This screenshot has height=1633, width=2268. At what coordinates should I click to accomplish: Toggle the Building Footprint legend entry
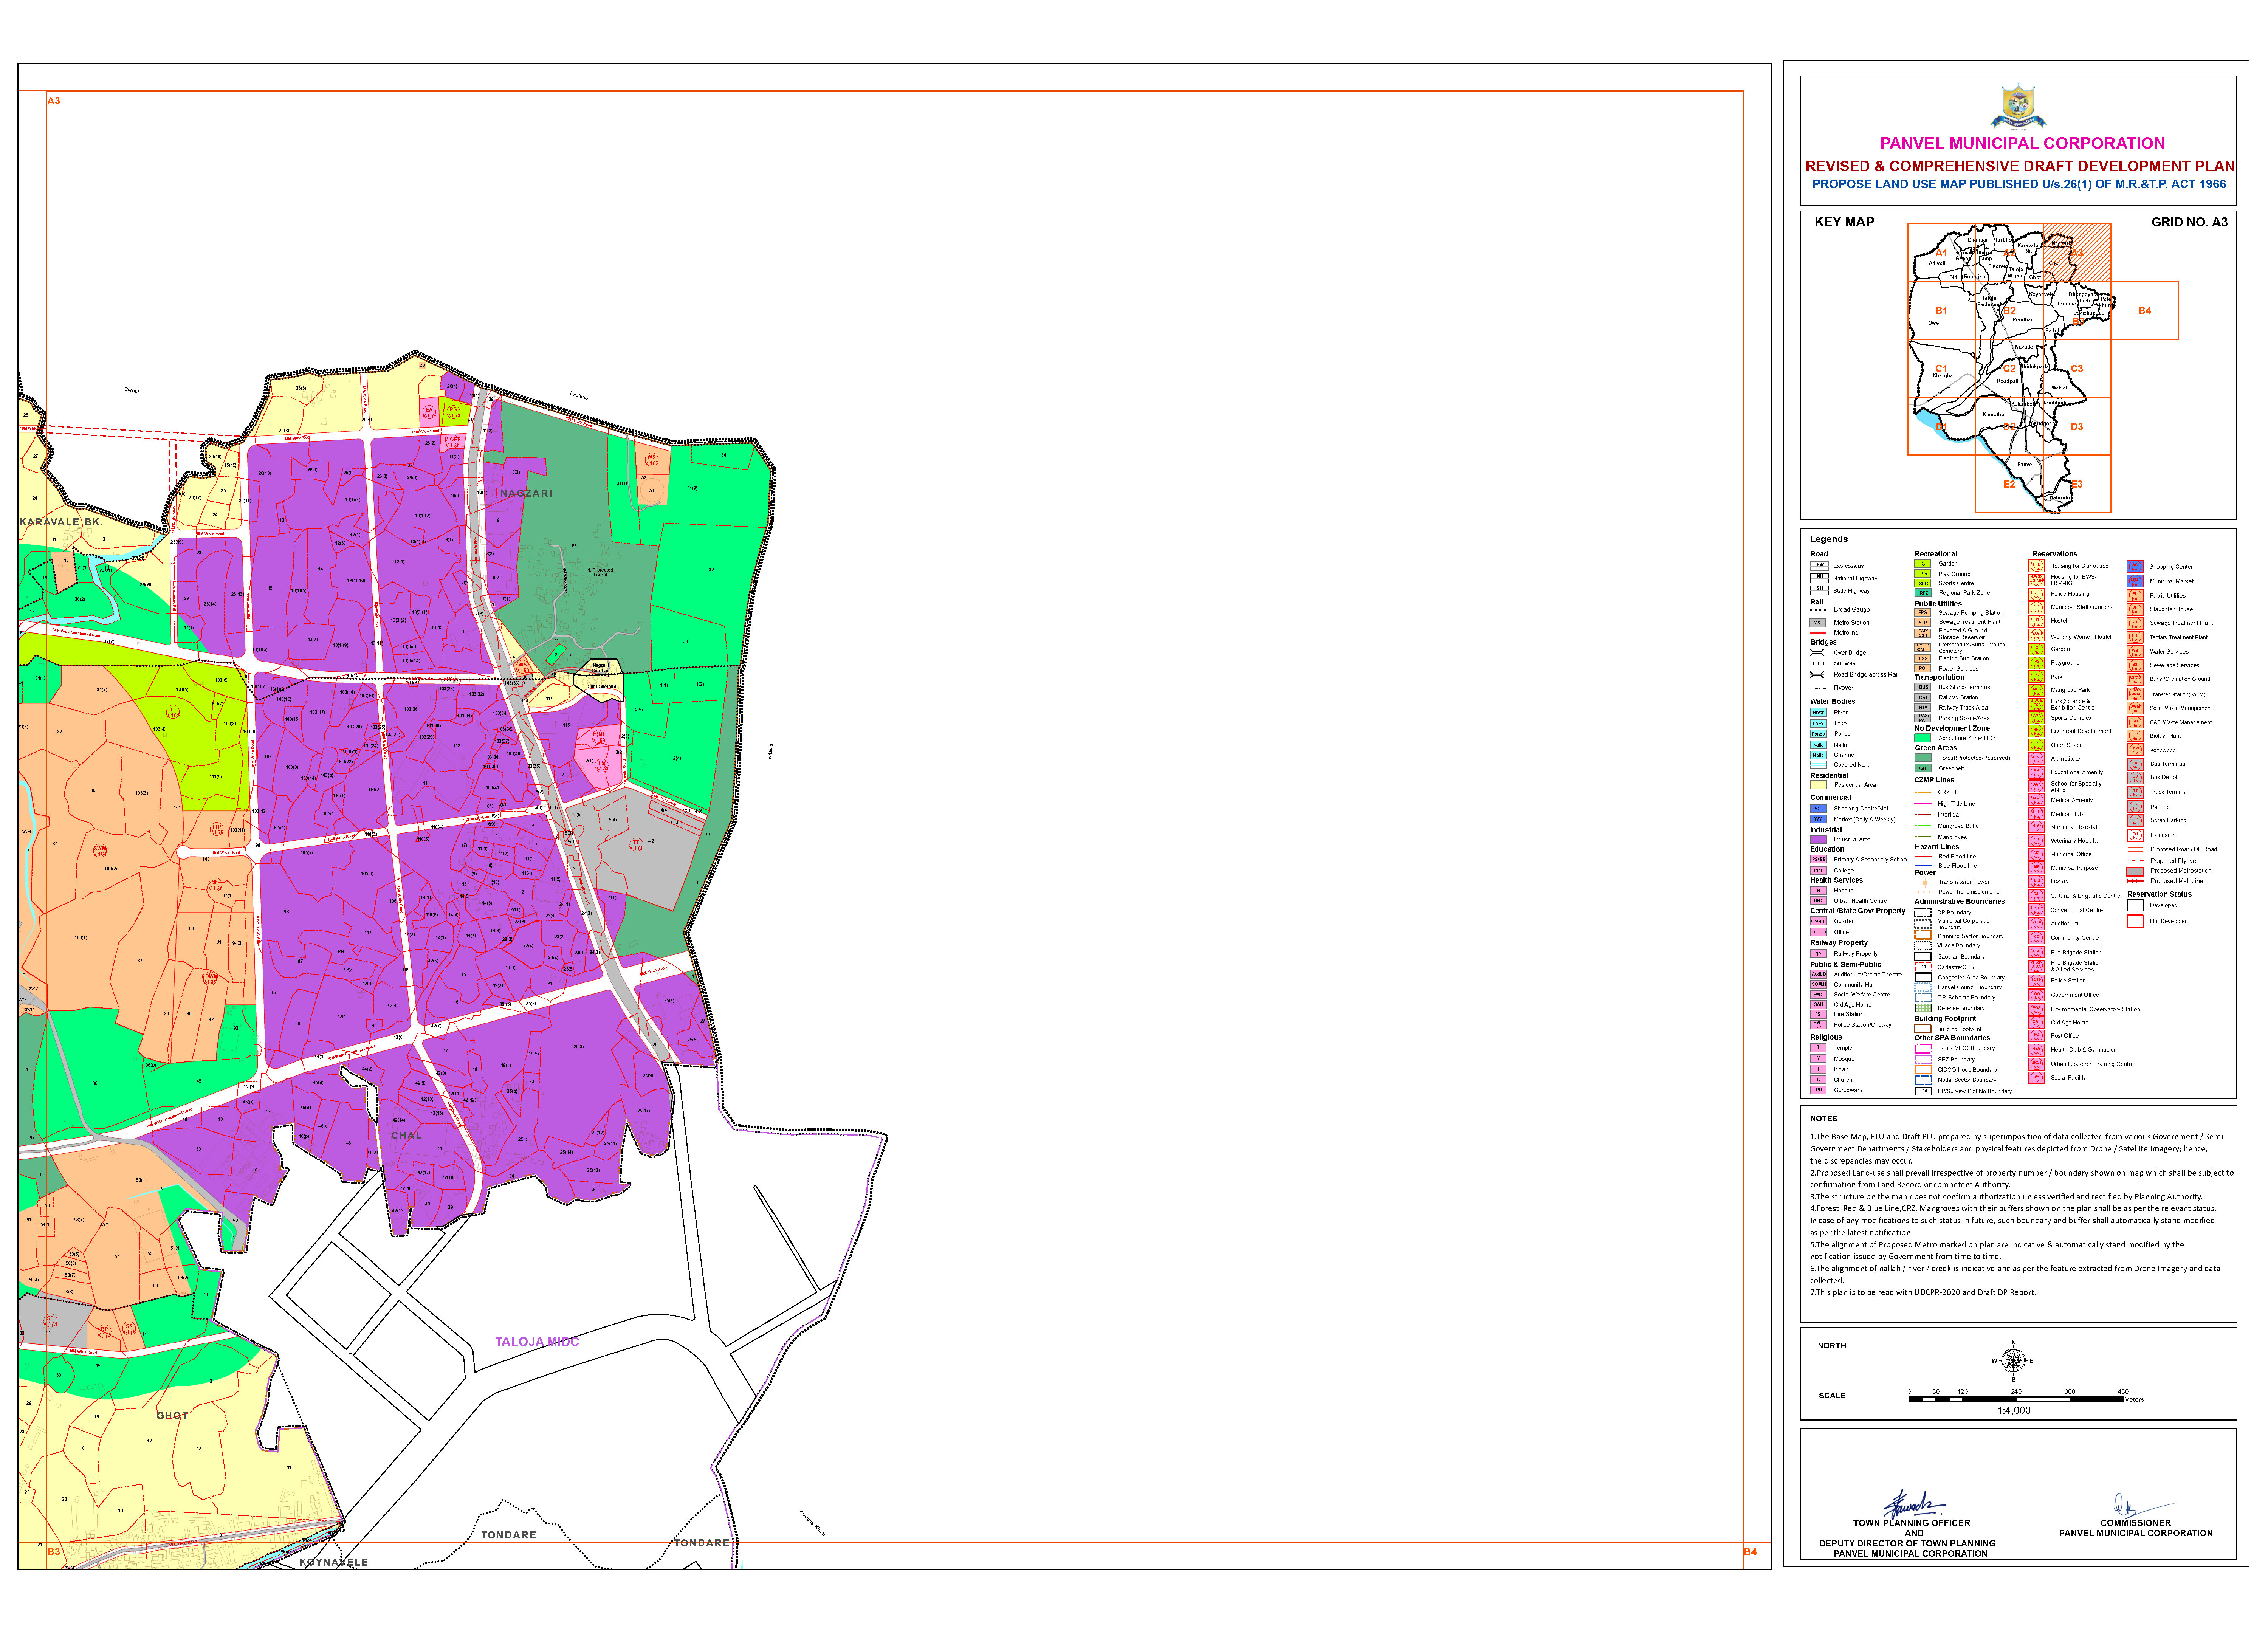point(1923,1029)
